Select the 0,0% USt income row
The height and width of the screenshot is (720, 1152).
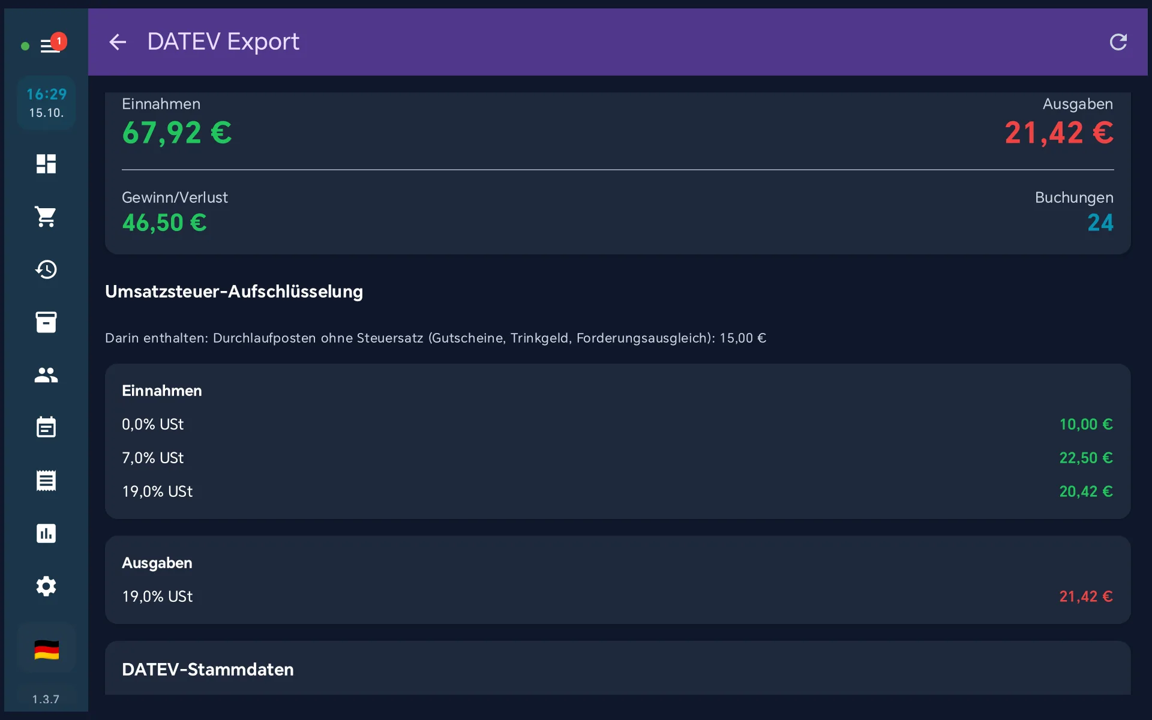coord(617,424)
